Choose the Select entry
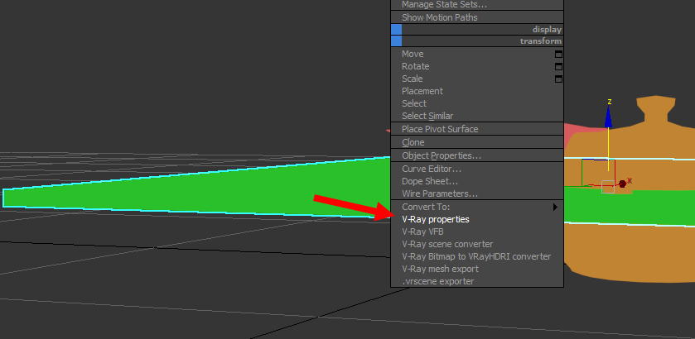The image size is (695, 339). click(477, 103)
